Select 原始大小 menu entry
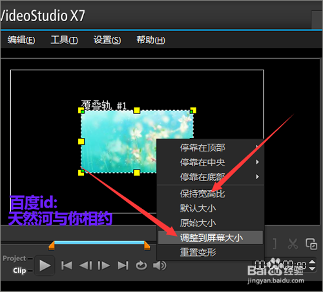 click(211, 223)
